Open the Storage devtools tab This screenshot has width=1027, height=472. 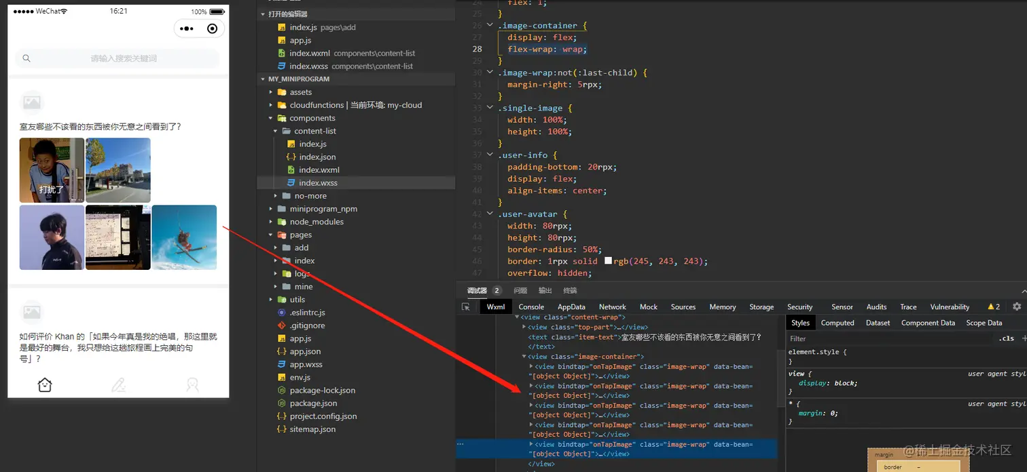click(761, 307)
